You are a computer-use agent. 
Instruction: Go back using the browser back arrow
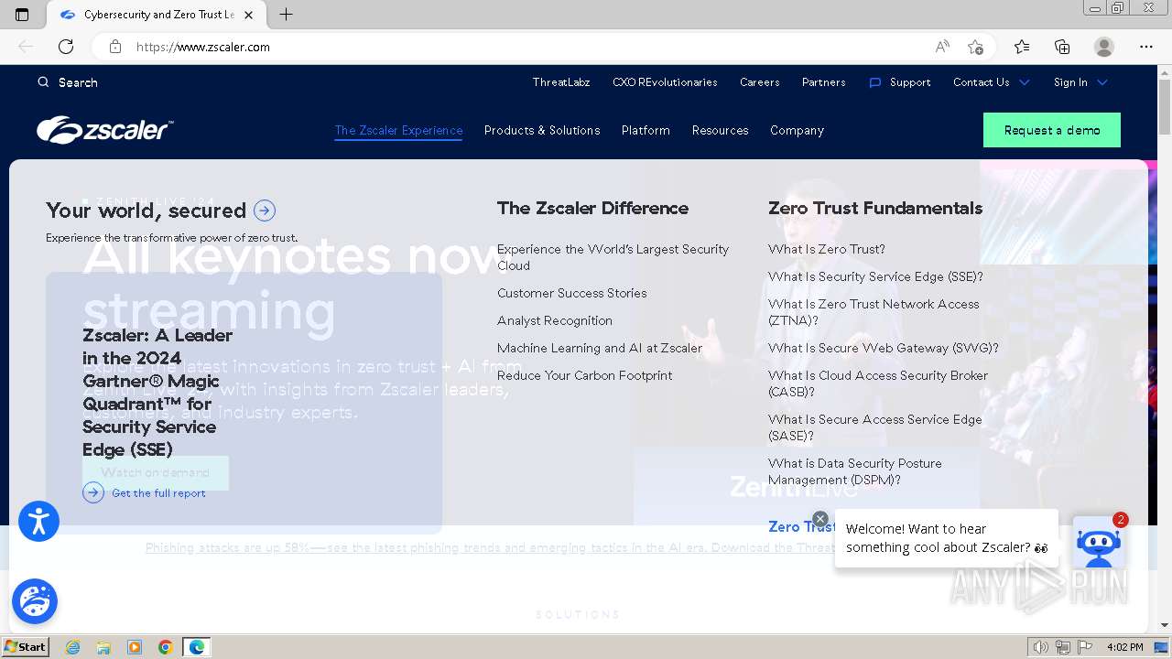(x=26, y=47)
